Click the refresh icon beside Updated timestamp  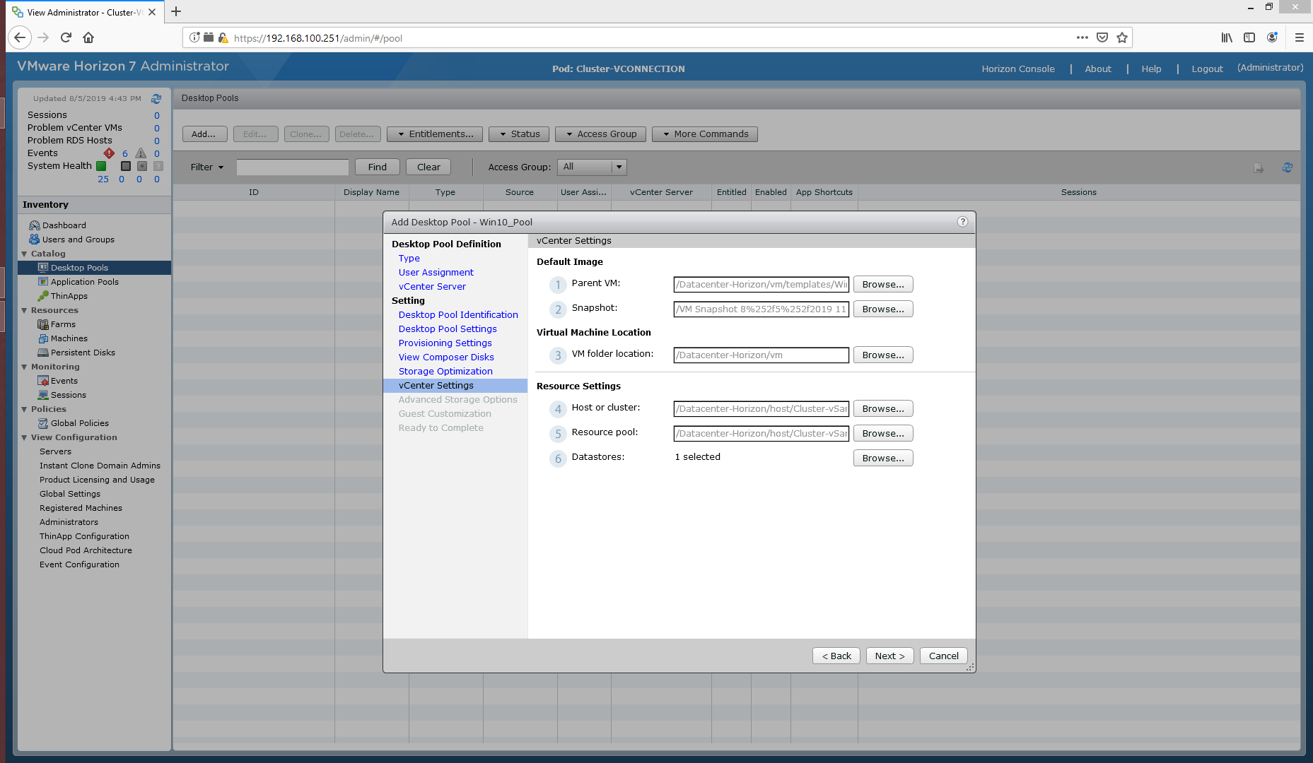(x=156, y=99)
